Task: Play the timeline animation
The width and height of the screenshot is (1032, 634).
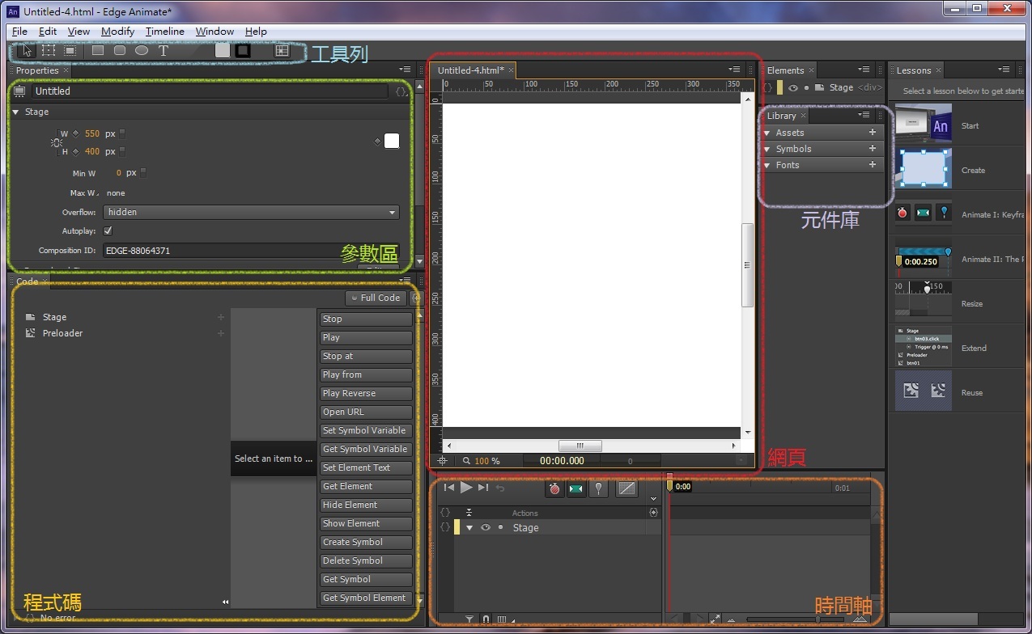Action: click(x=466, y=488)
